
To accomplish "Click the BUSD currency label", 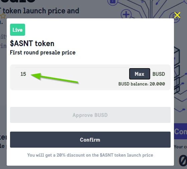I will pyautogui.click(x=159, y=74).
